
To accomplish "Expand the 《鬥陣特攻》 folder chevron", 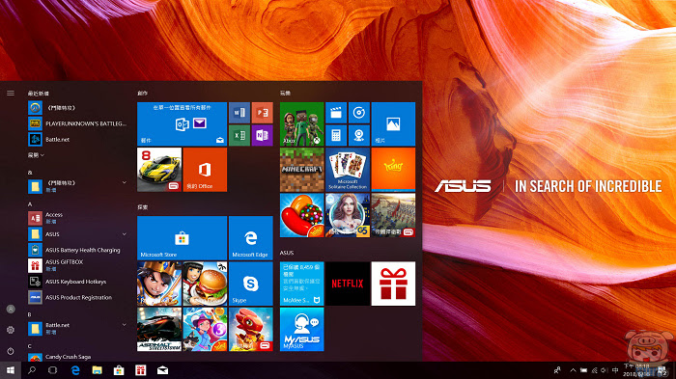I will click(125, 182).
